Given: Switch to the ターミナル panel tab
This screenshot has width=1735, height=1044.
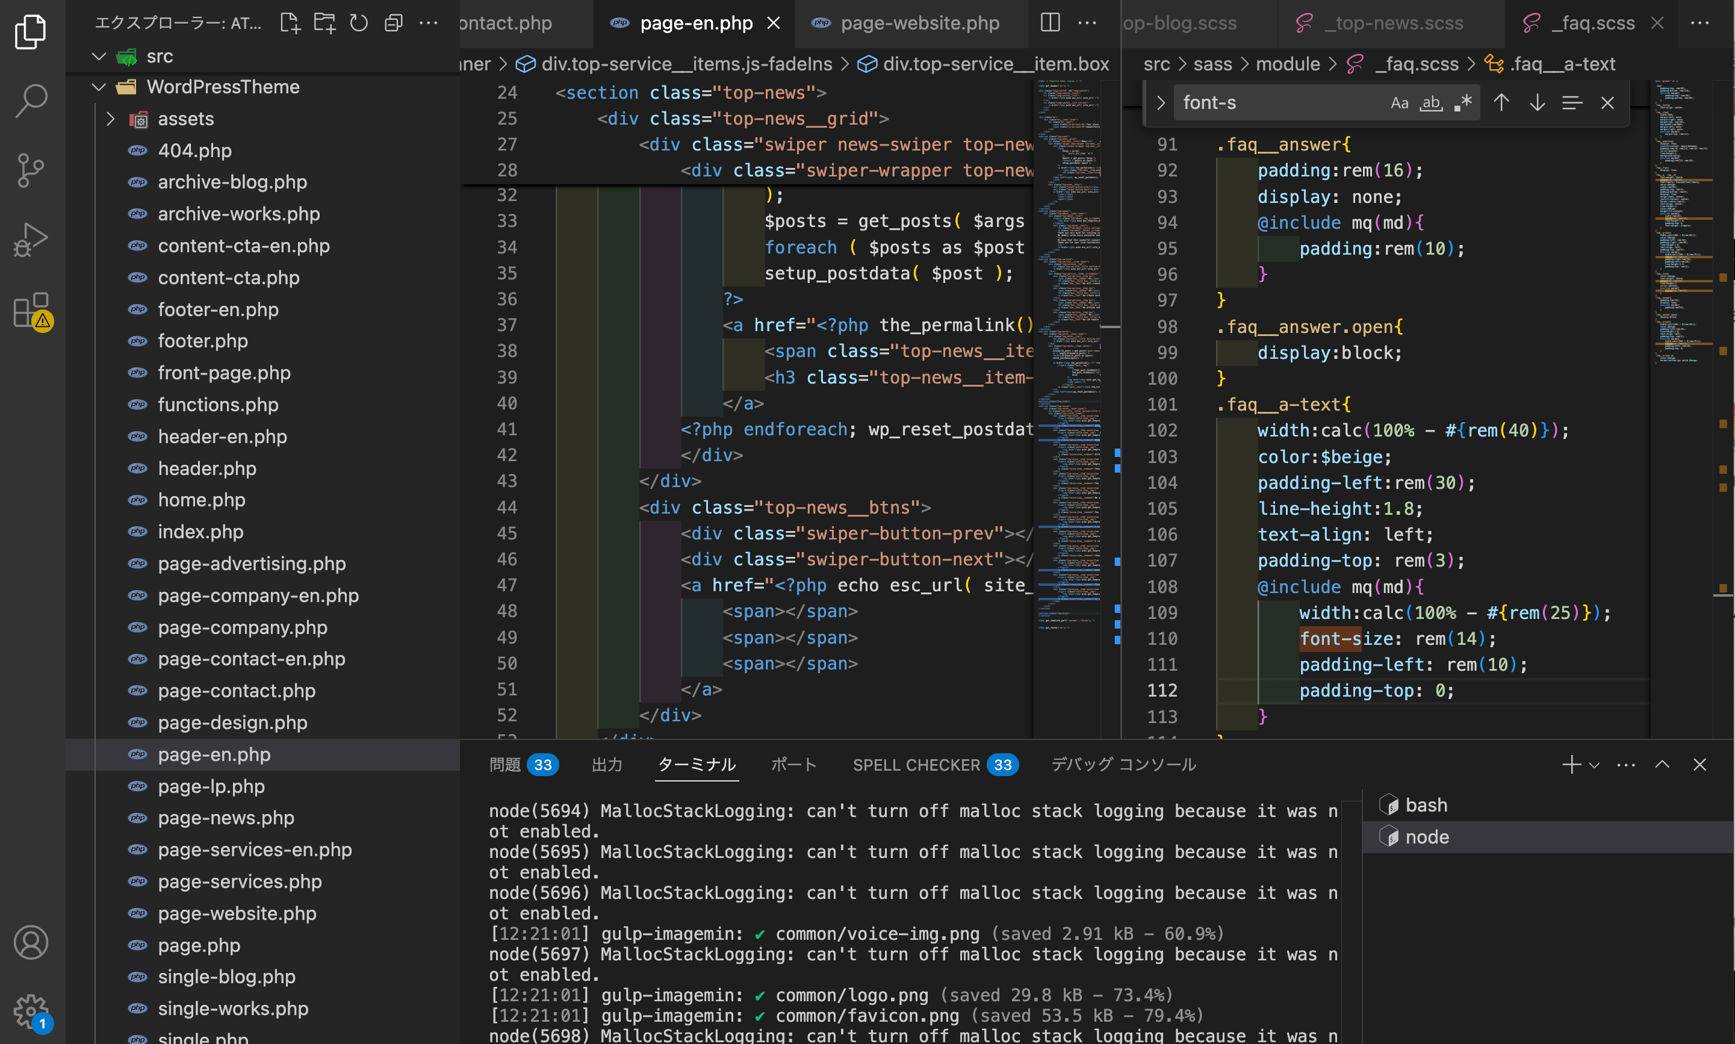Looking at the screenshot, I should [697, 765].
